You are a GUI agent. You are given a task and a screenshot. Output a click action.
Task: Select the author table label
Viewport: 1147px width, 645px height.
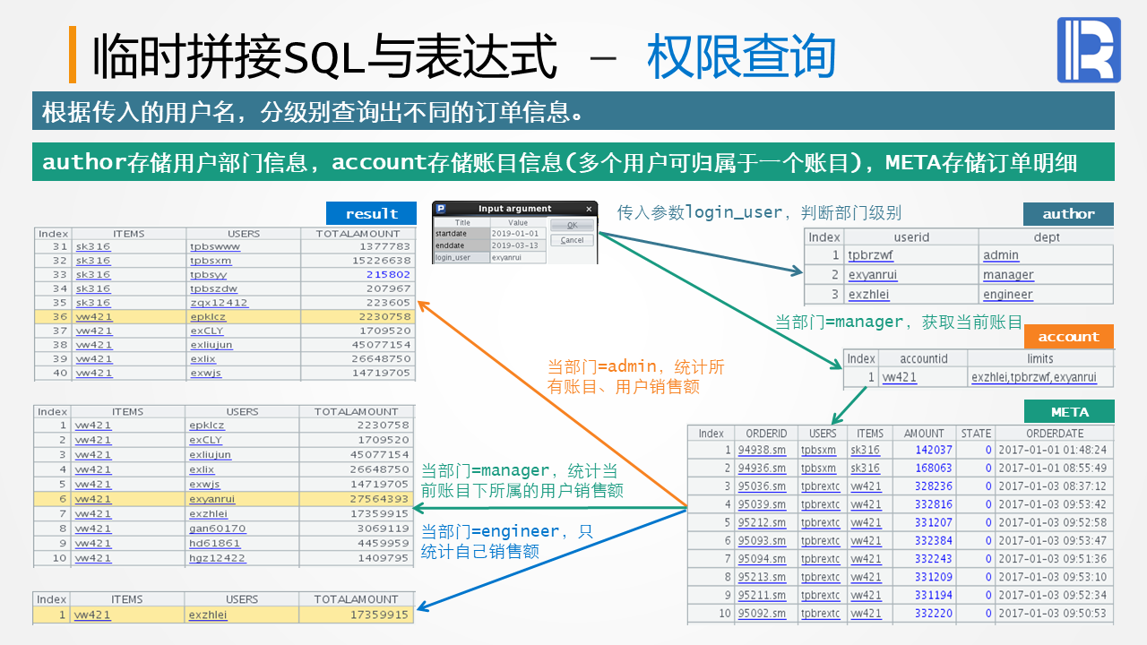point(1068,214)
